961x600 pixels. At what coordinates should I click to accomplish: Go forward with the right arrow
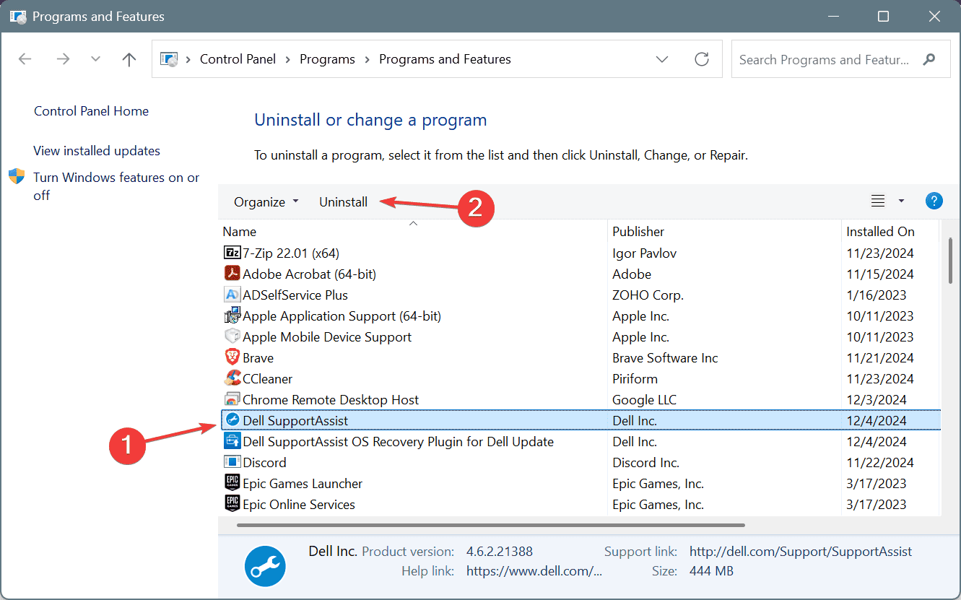[x=63, y=59]
